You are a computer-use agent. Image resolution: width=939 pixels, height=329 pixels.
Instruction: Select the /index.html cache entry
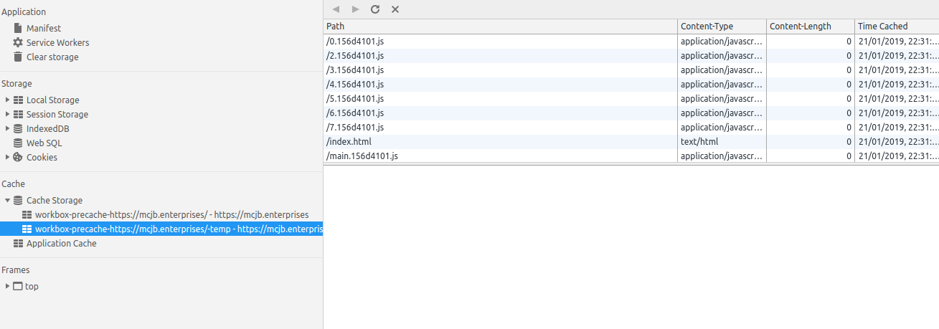631,141
